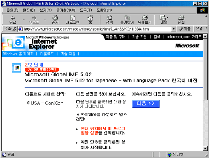Click the Stop (중지) toolbar icon

pyautogui.click(x=55, y=20)
